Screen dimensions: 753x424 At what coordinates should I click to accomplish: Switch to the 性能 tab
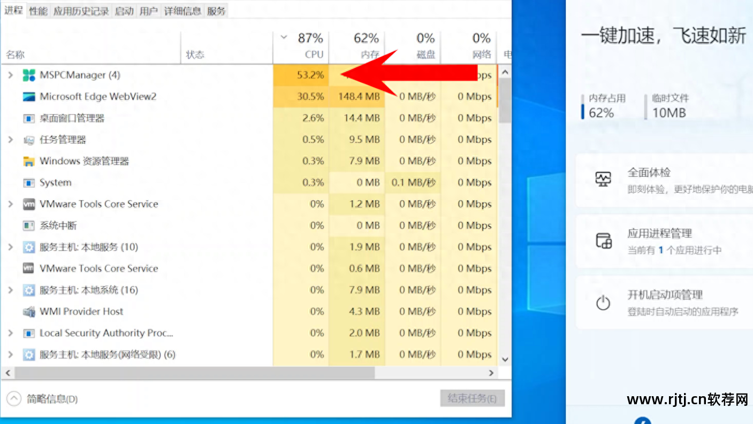coord(39,11)
